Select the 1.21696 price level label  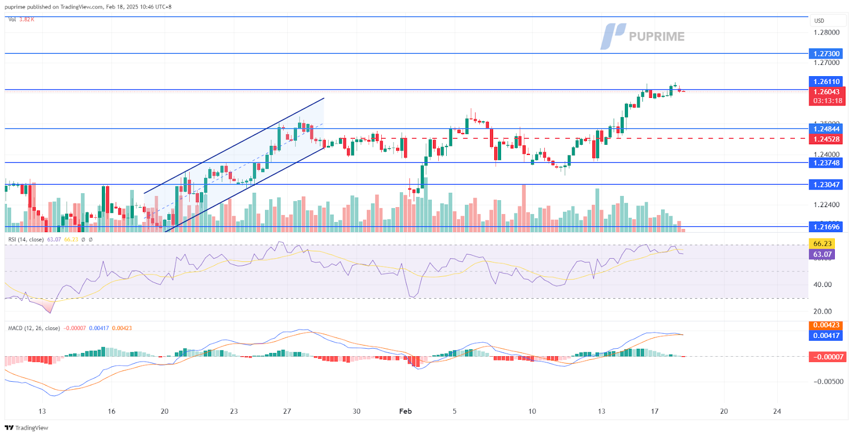tap(826, 227)
